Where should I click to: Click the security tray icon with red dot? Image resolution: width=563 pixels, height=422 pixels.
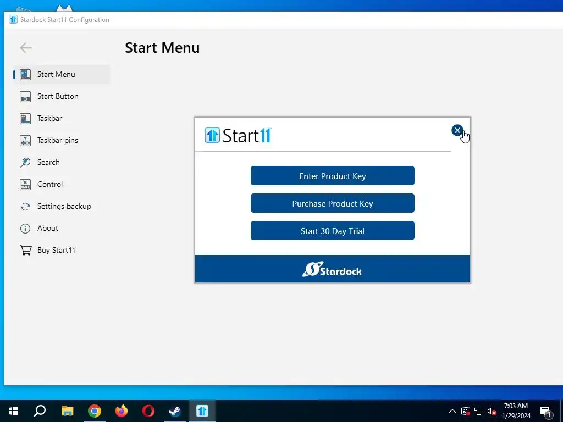pyautogui.click(x=466, y=411)
